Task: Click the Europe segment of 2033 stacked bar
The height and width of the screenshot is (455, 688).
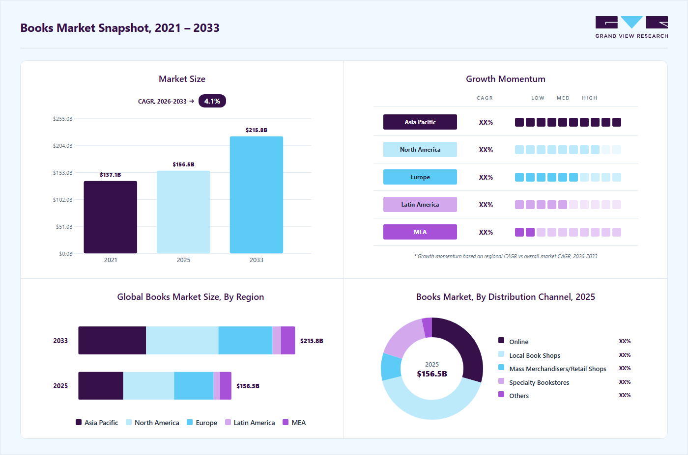Action: click(245, 341)
